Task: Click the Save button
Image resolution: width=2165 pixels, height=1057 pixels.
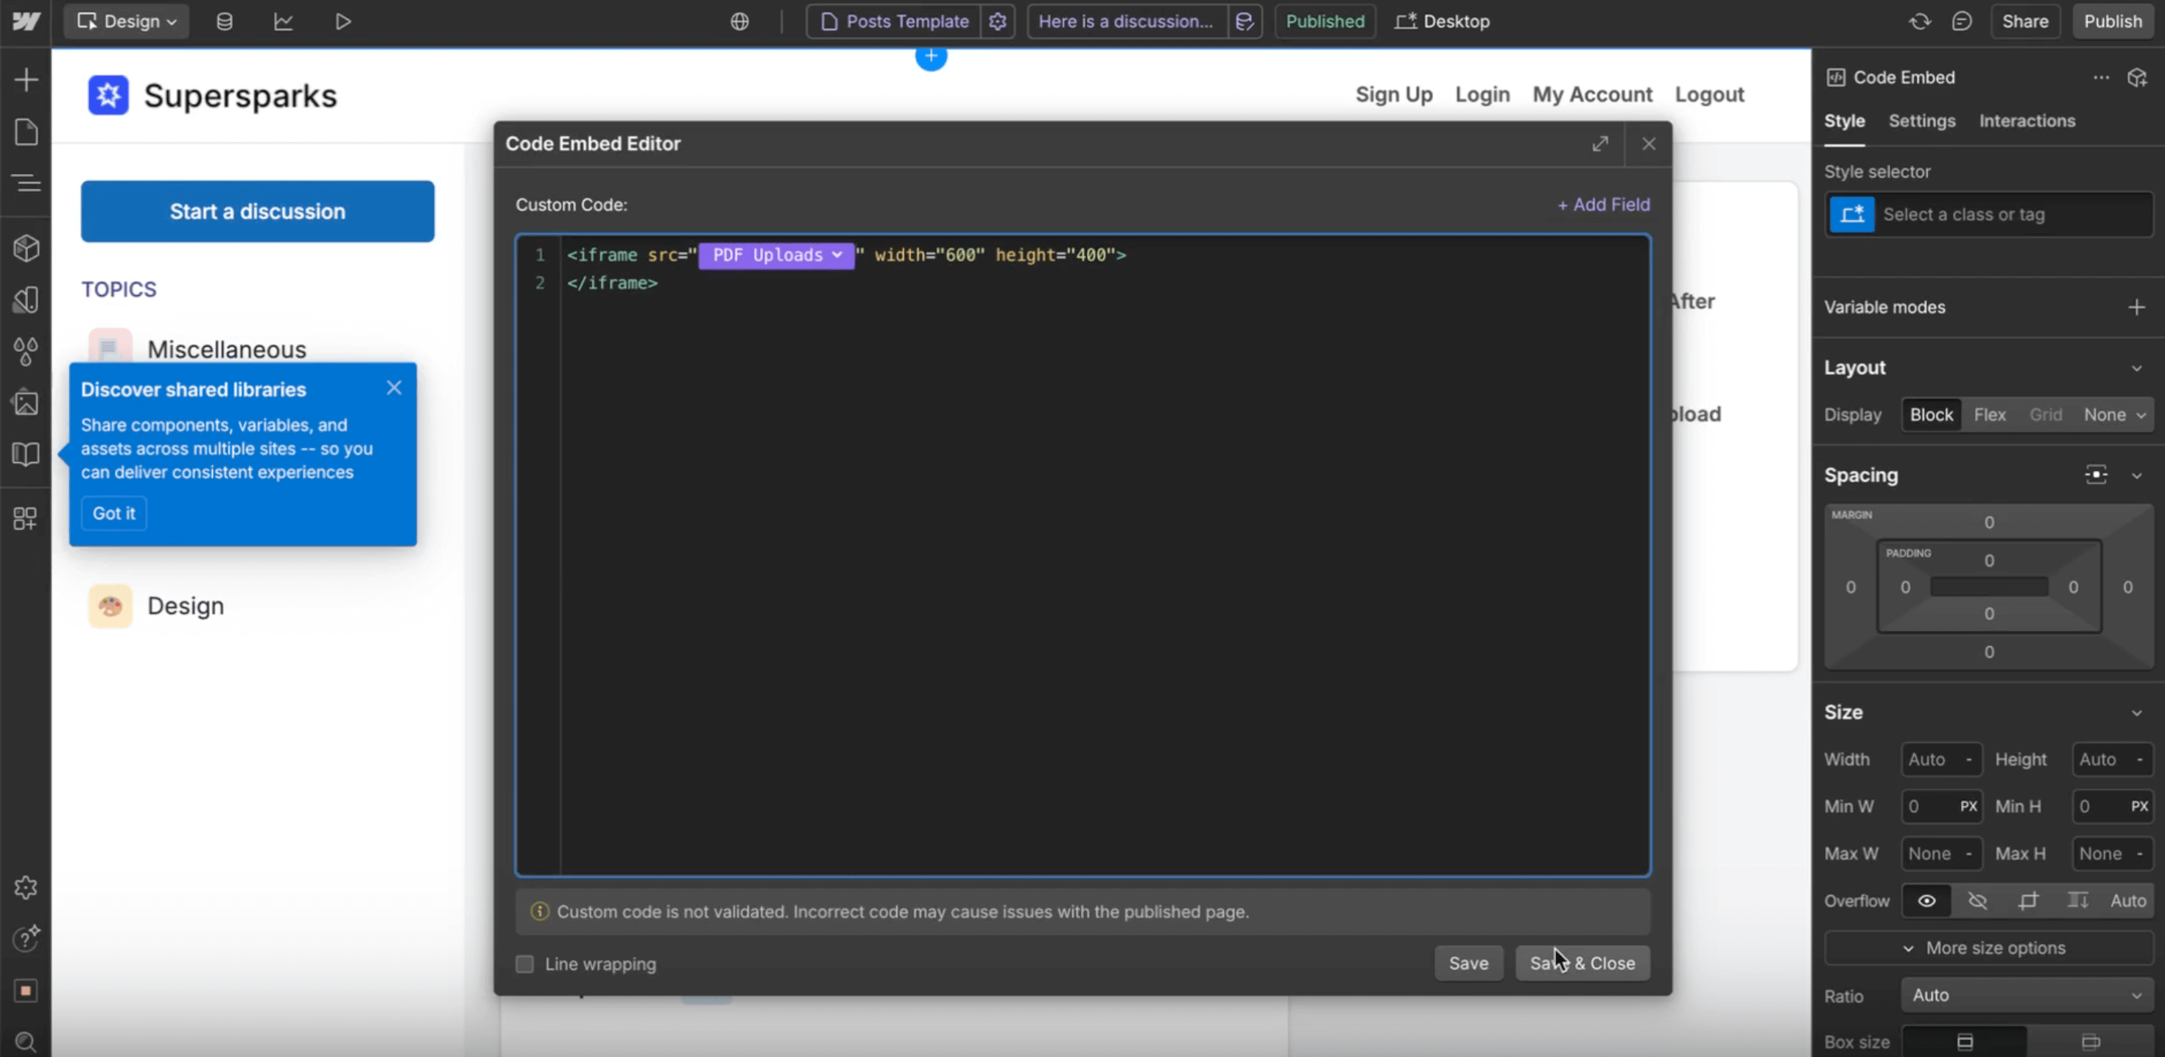Action: point(1468,963)
